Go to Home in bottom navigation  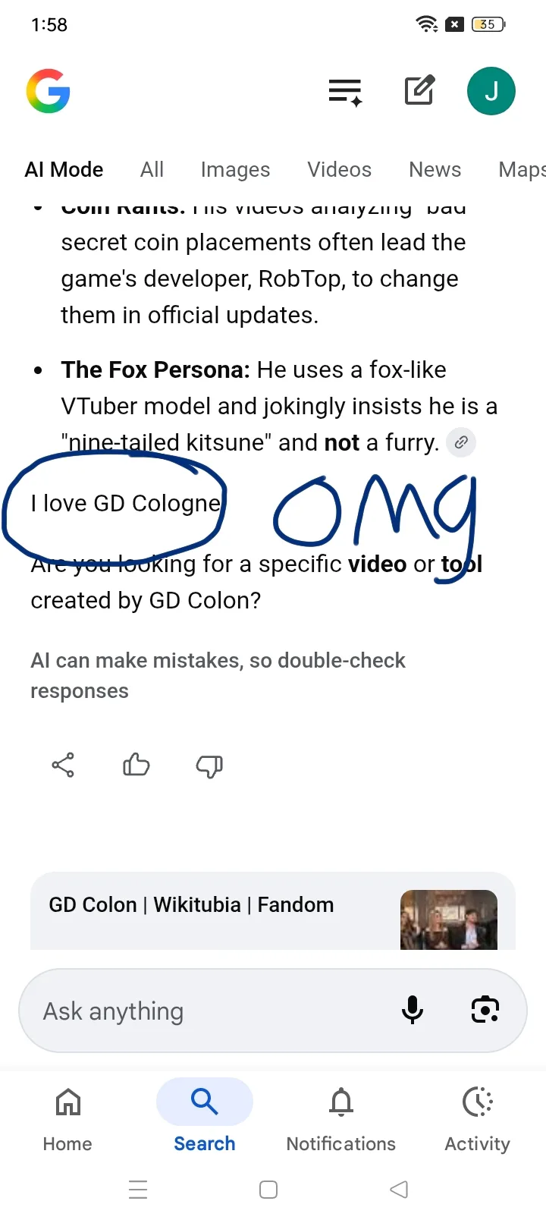[67, 1115]
